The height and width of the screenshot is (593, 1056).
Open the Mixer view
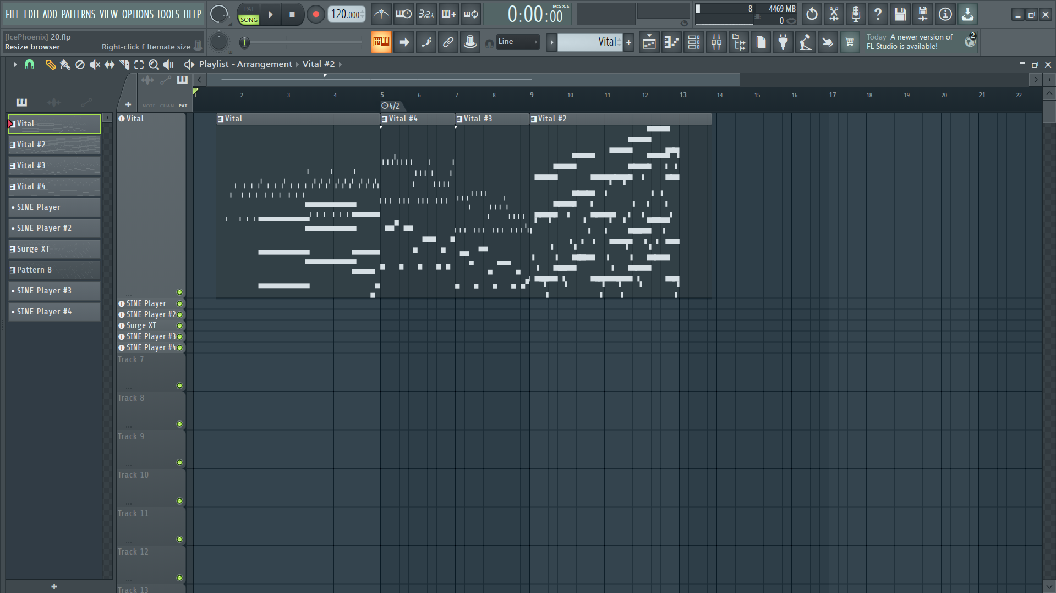[x=716, y=42]
